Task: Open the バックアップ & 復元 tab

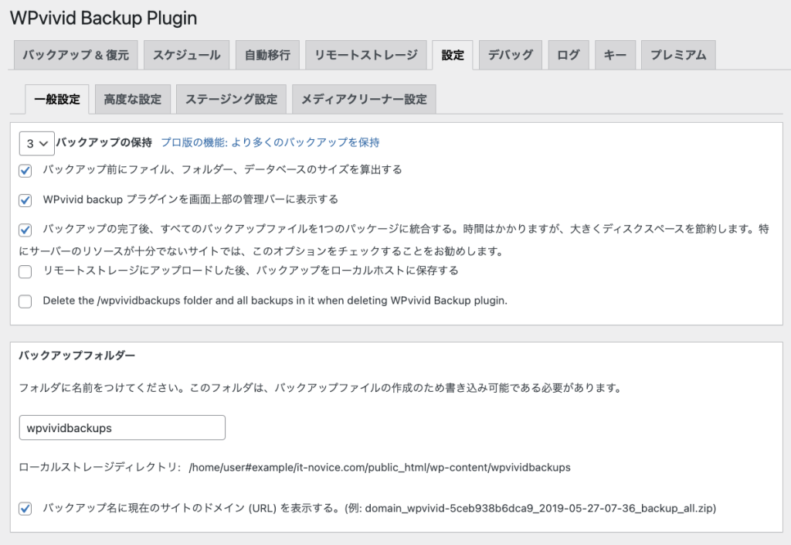Action: (x=76, y=55)
